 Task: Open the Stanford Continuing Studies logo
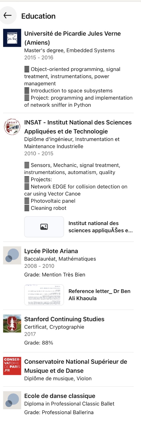[x=12, y=324]
